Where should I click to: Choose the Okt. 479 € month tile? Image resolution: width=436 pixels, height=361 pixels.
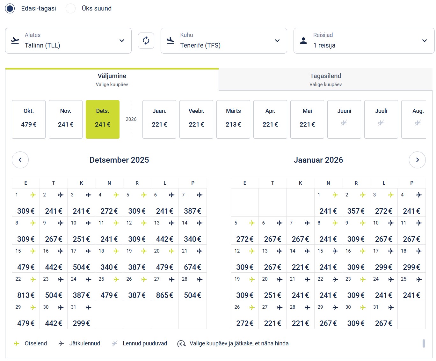point(29,119)
